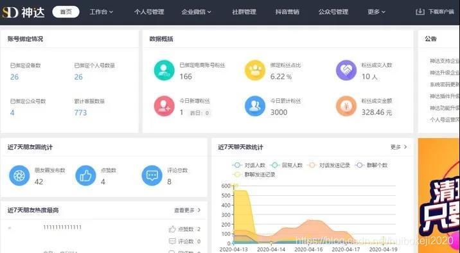Click the red 今日新增粉丝 add-user icon

click(x=164, y=106)
